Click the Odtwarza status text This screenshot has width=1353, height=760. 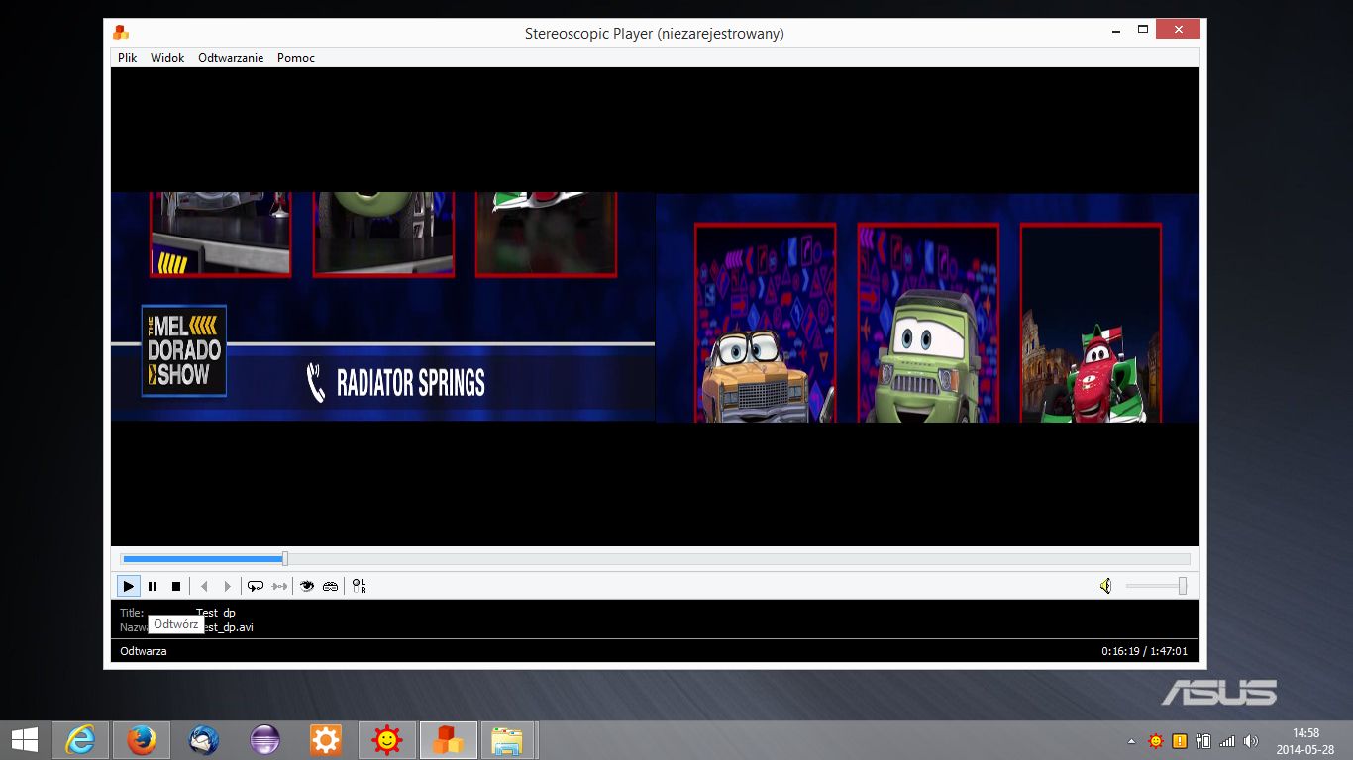click(144, 651)
